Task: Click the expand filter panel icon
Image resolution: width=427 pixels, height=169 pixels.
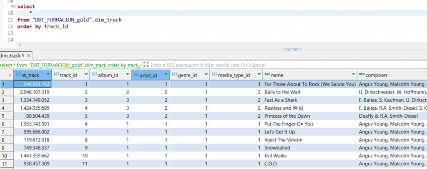Action: (x=146, y=65)
